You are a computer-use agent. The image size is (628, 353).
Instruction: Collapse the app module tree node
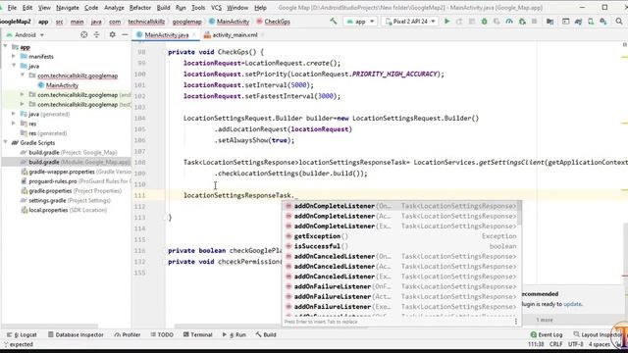tap(5, 47)
